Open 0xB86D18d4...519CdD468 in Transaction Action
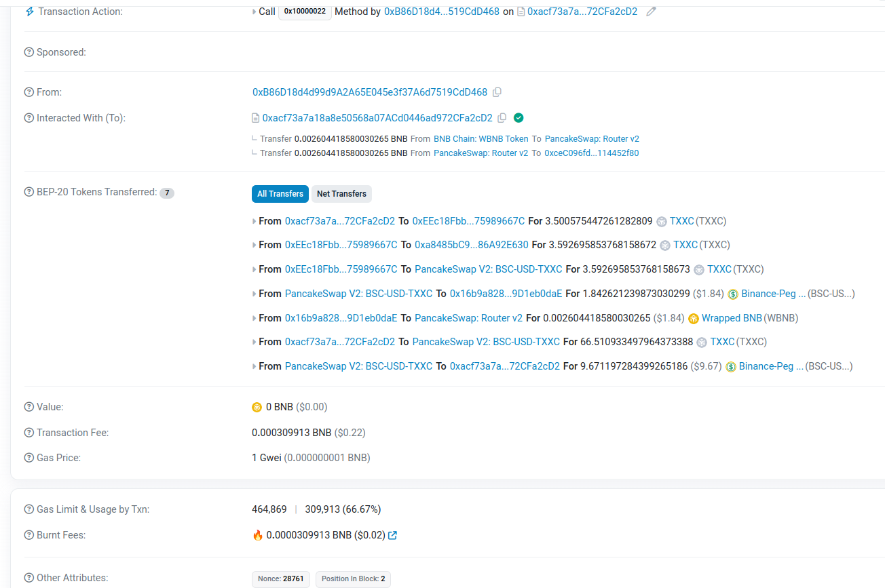 (442, 12)
